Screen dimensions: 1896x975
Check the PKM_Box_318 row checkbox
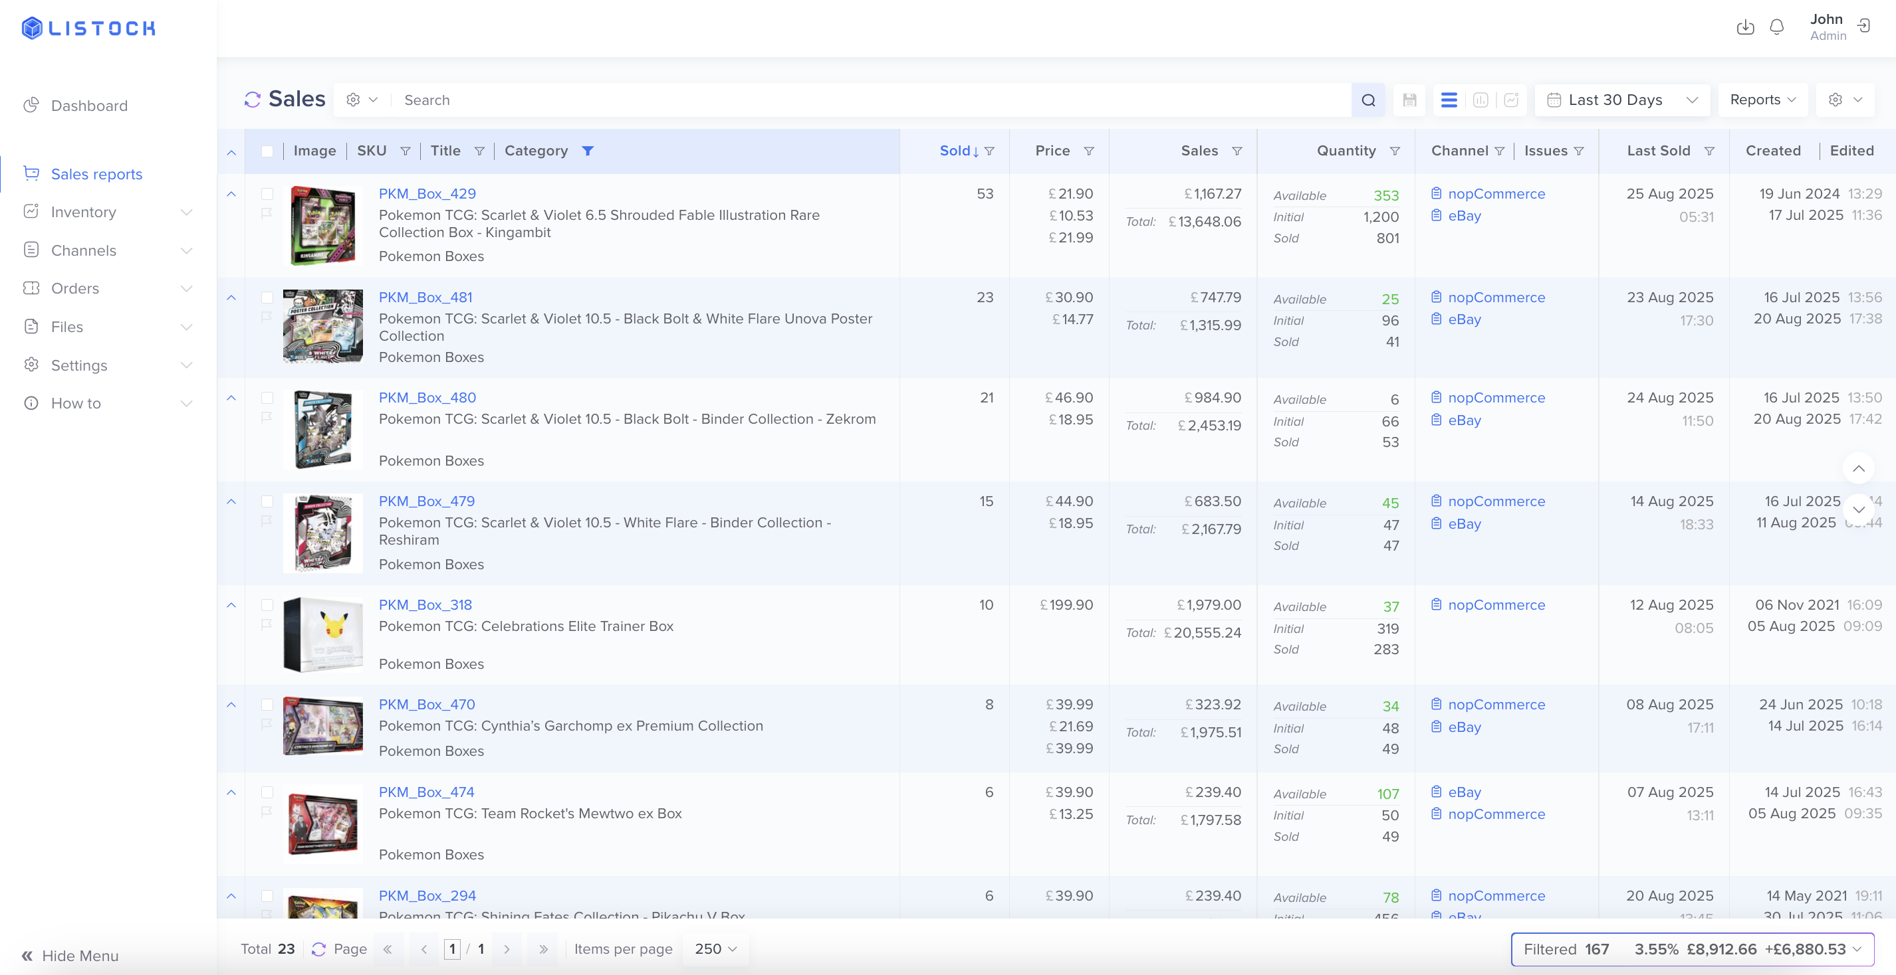[x=267, y=604]
